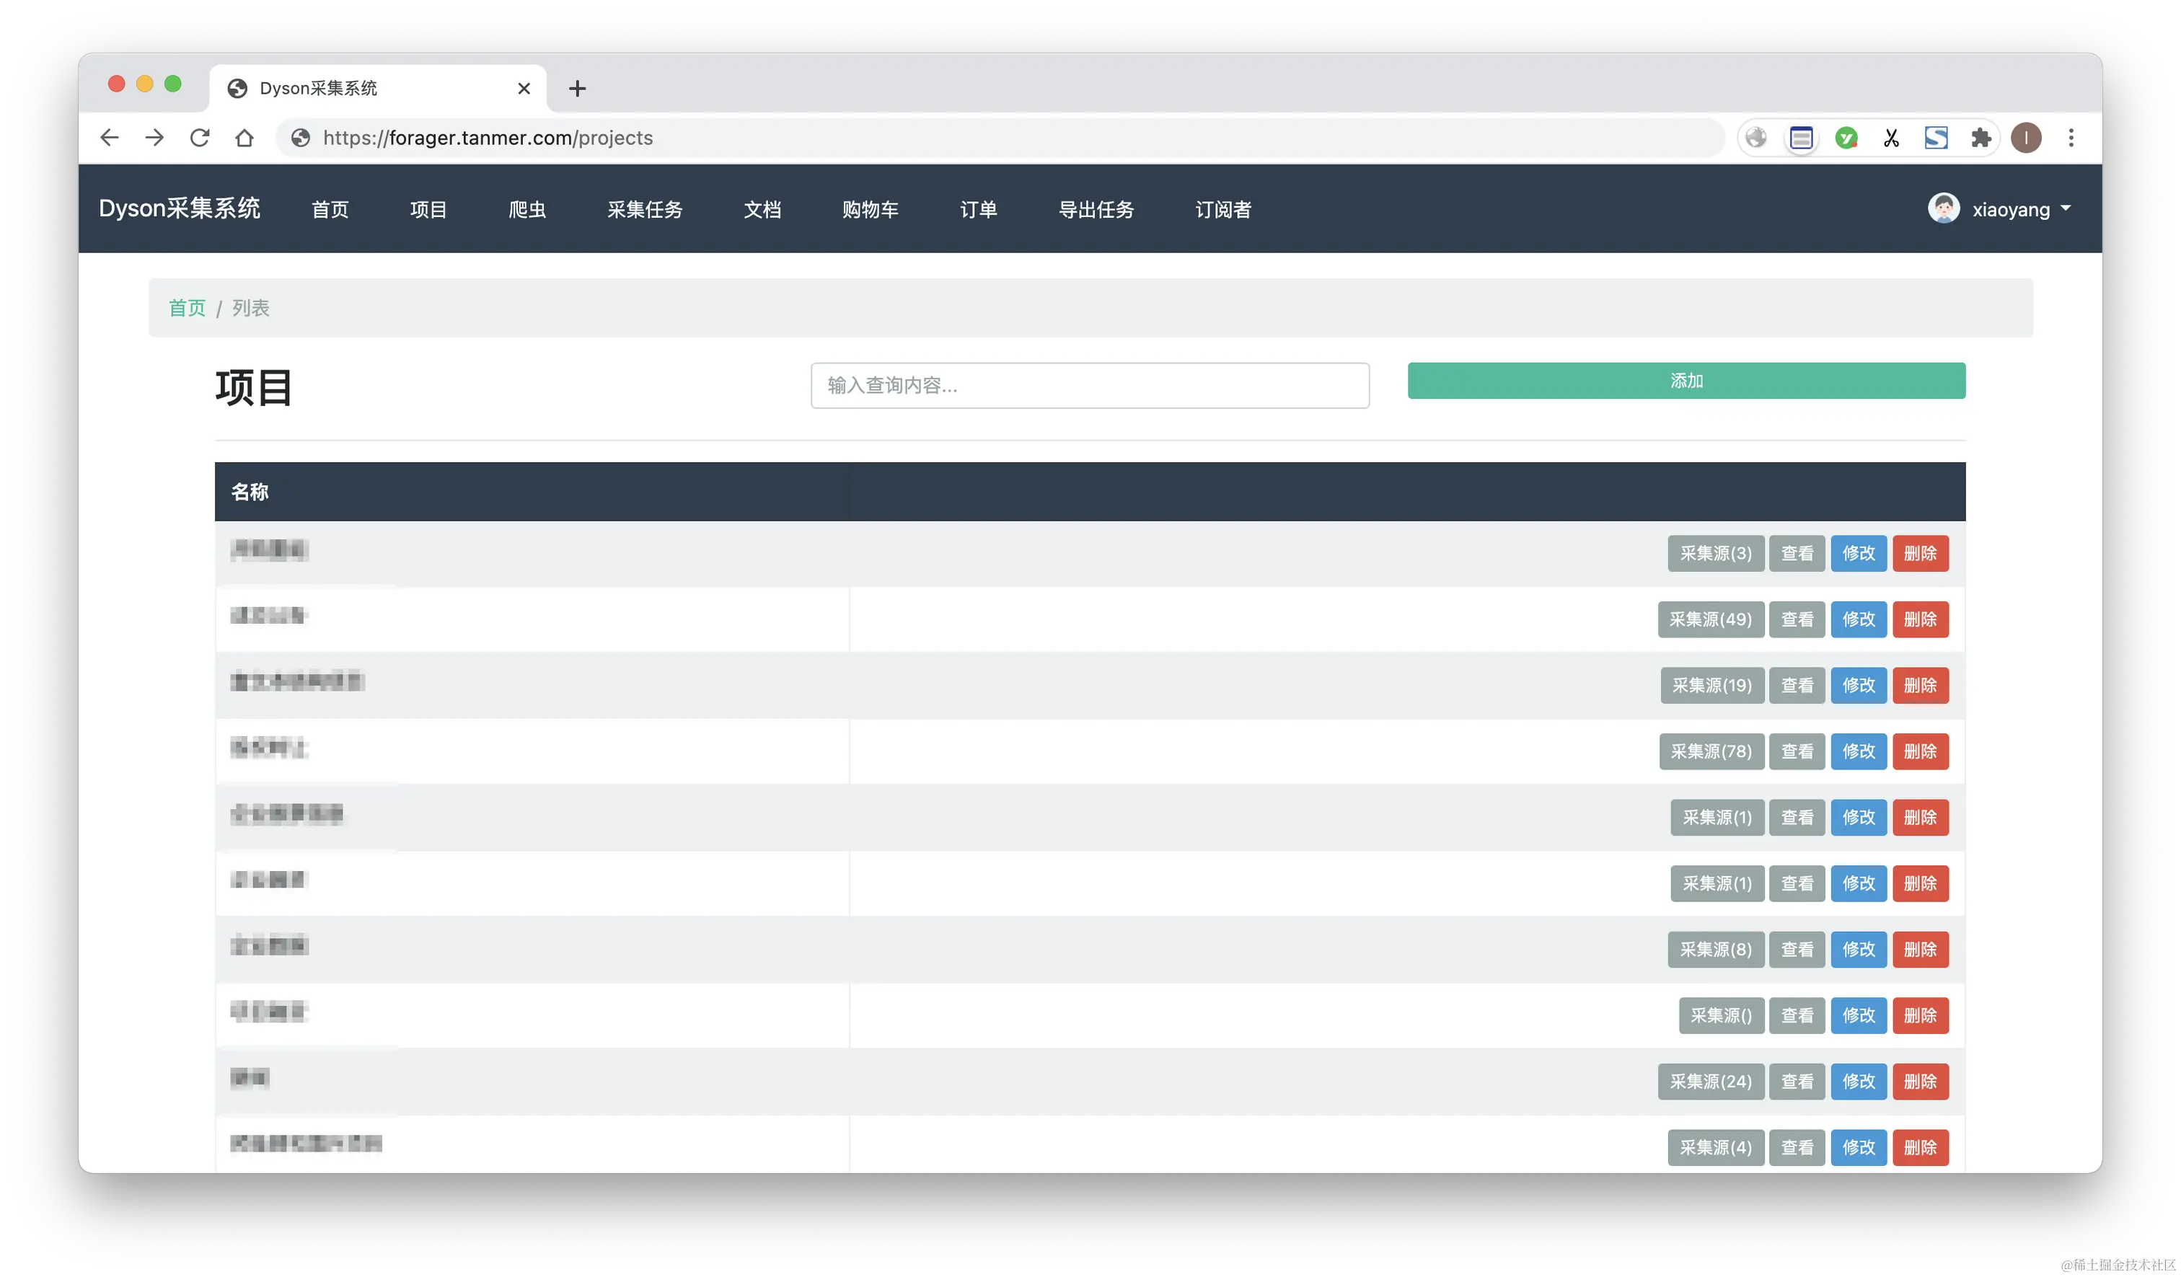Go to 采集任务 in navbar
2181x1277 pixels.
point(645,209)
